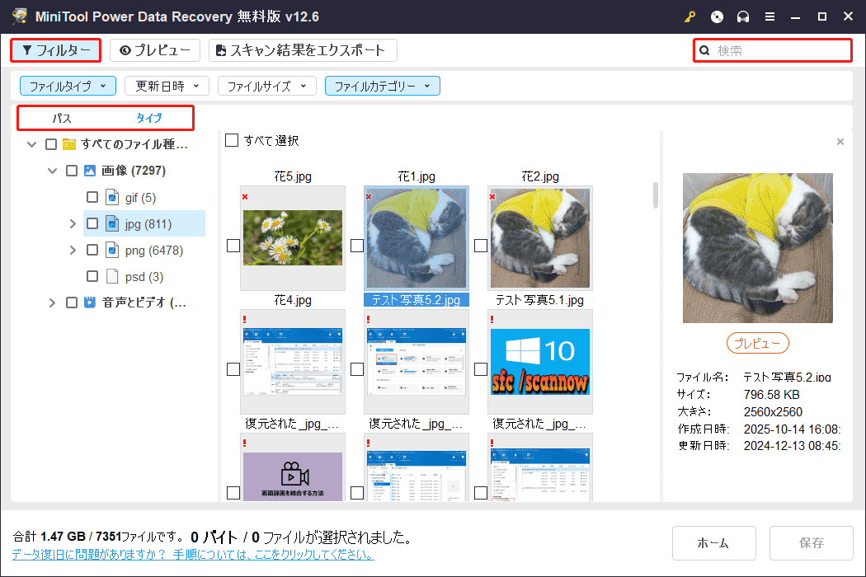The height and width of the screenshot is (577, 866).
Task: Check the 画像 (7297) tree checkbox
Action: click(72, 170)
